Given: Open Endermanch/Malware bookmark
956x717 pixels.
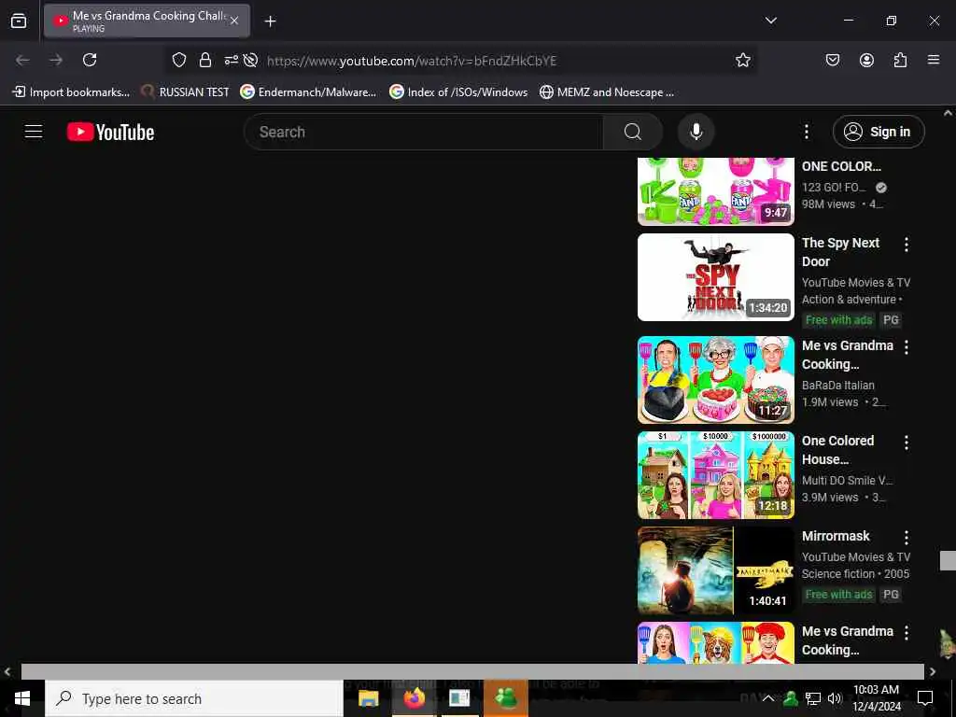Looking at the screenshot, I should point(308,92).
